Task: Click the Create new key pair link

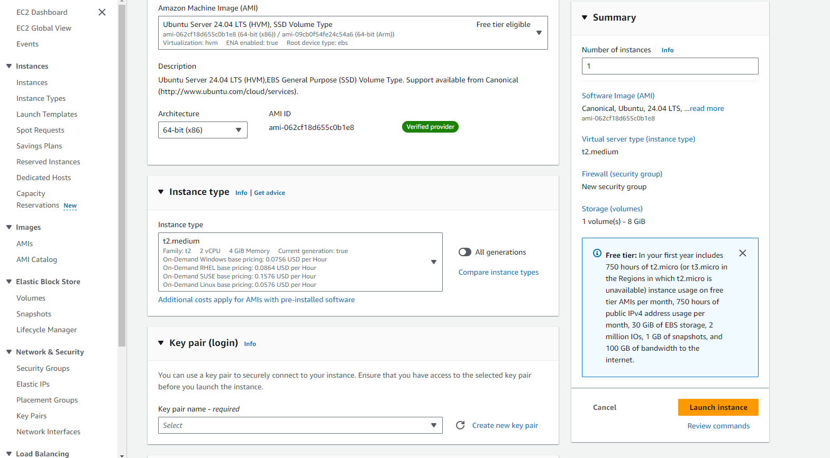Action: (x=505, y=425)
